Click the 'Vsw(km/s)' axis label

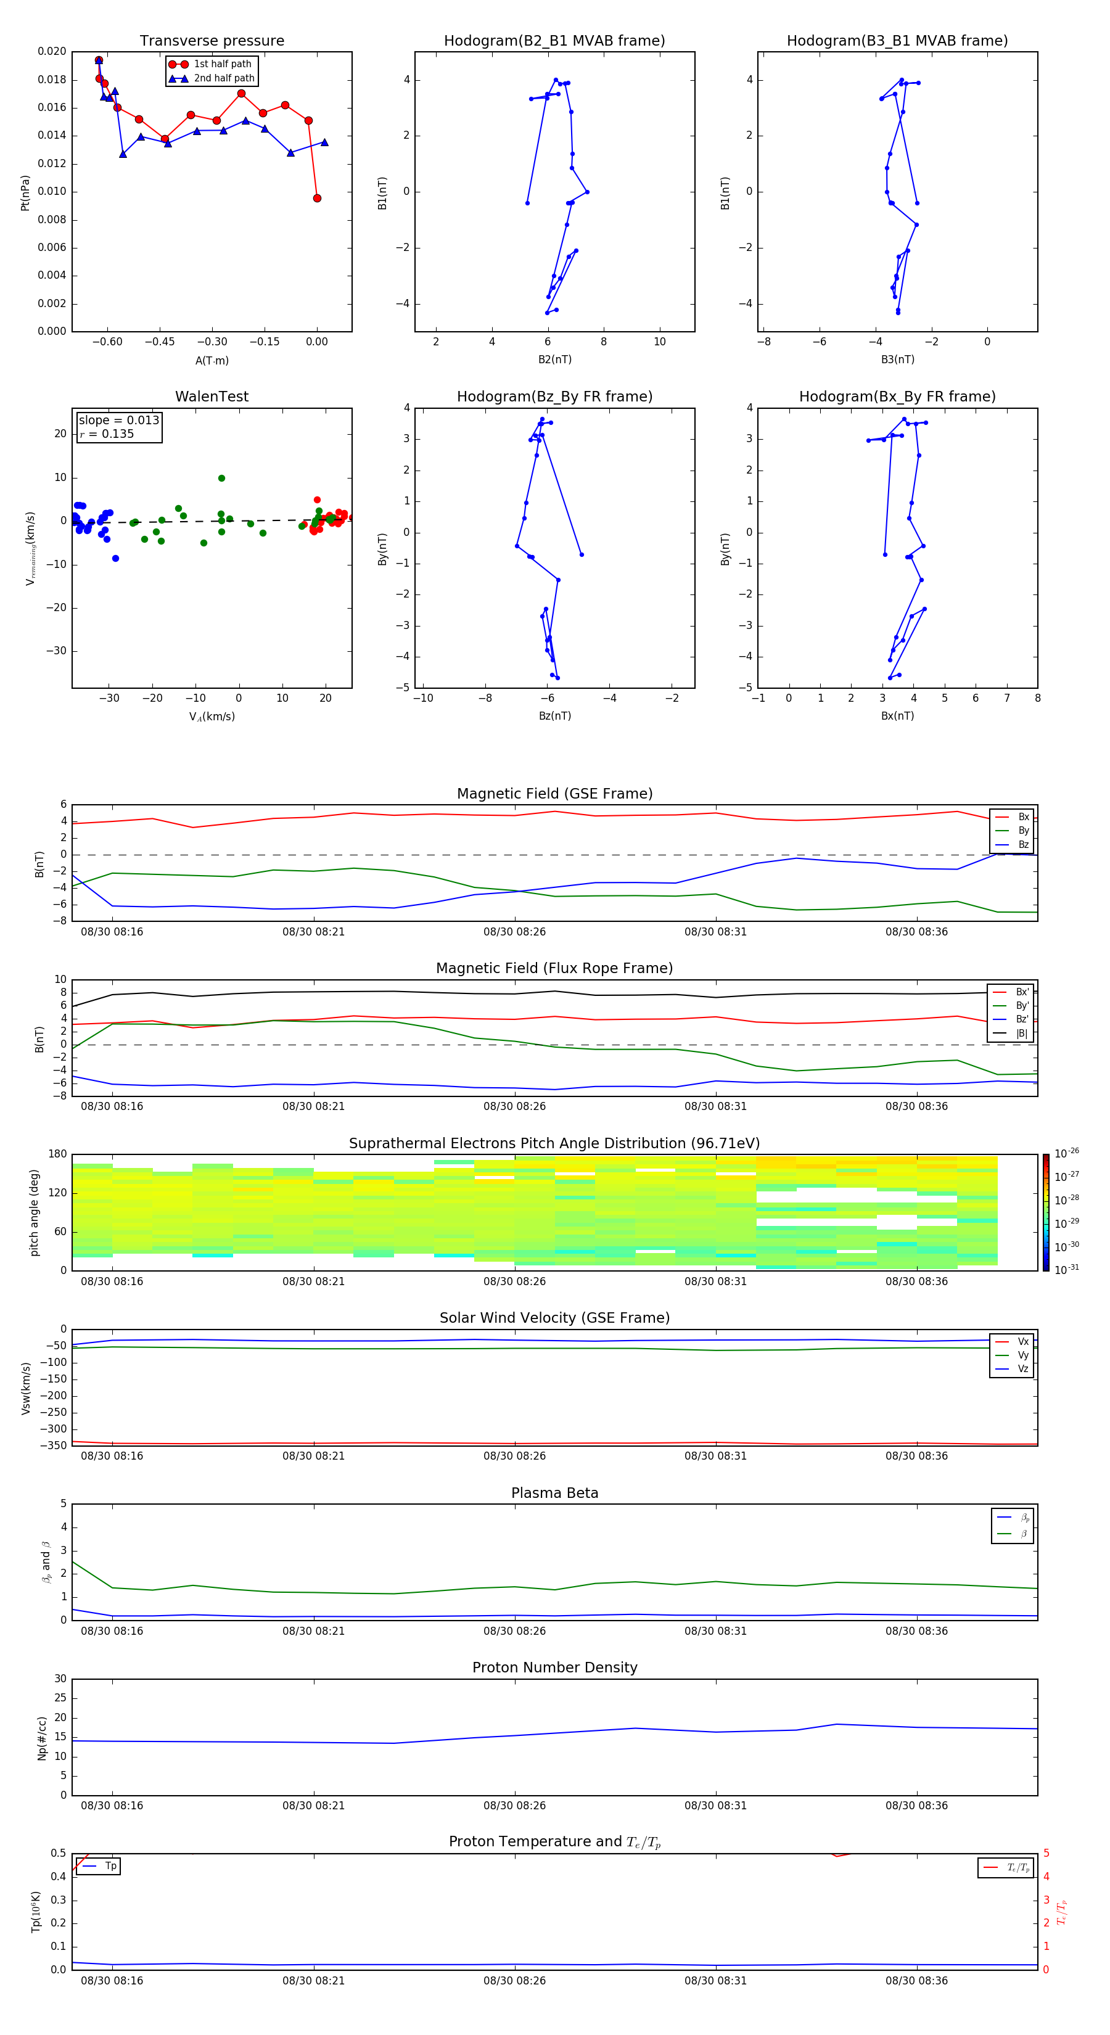pyautogui.click(x=25, y=1388)
